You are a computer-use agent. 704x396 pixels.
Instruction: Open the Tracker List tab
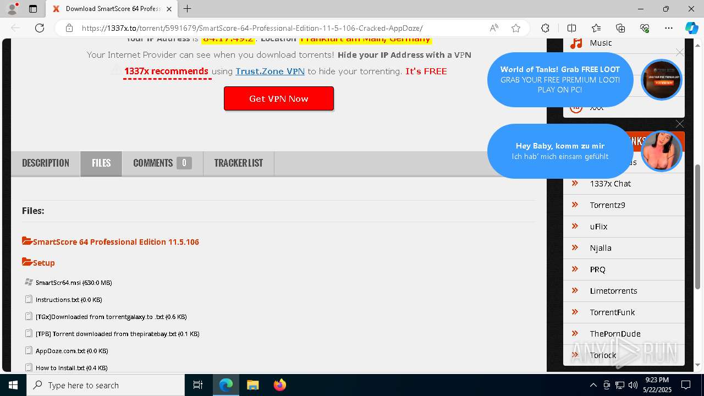[238, 163]
